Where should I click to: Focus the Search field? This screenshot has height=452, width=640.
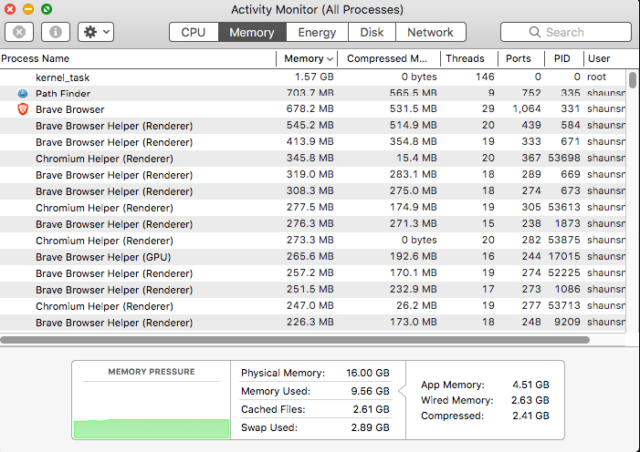[566, 32]
